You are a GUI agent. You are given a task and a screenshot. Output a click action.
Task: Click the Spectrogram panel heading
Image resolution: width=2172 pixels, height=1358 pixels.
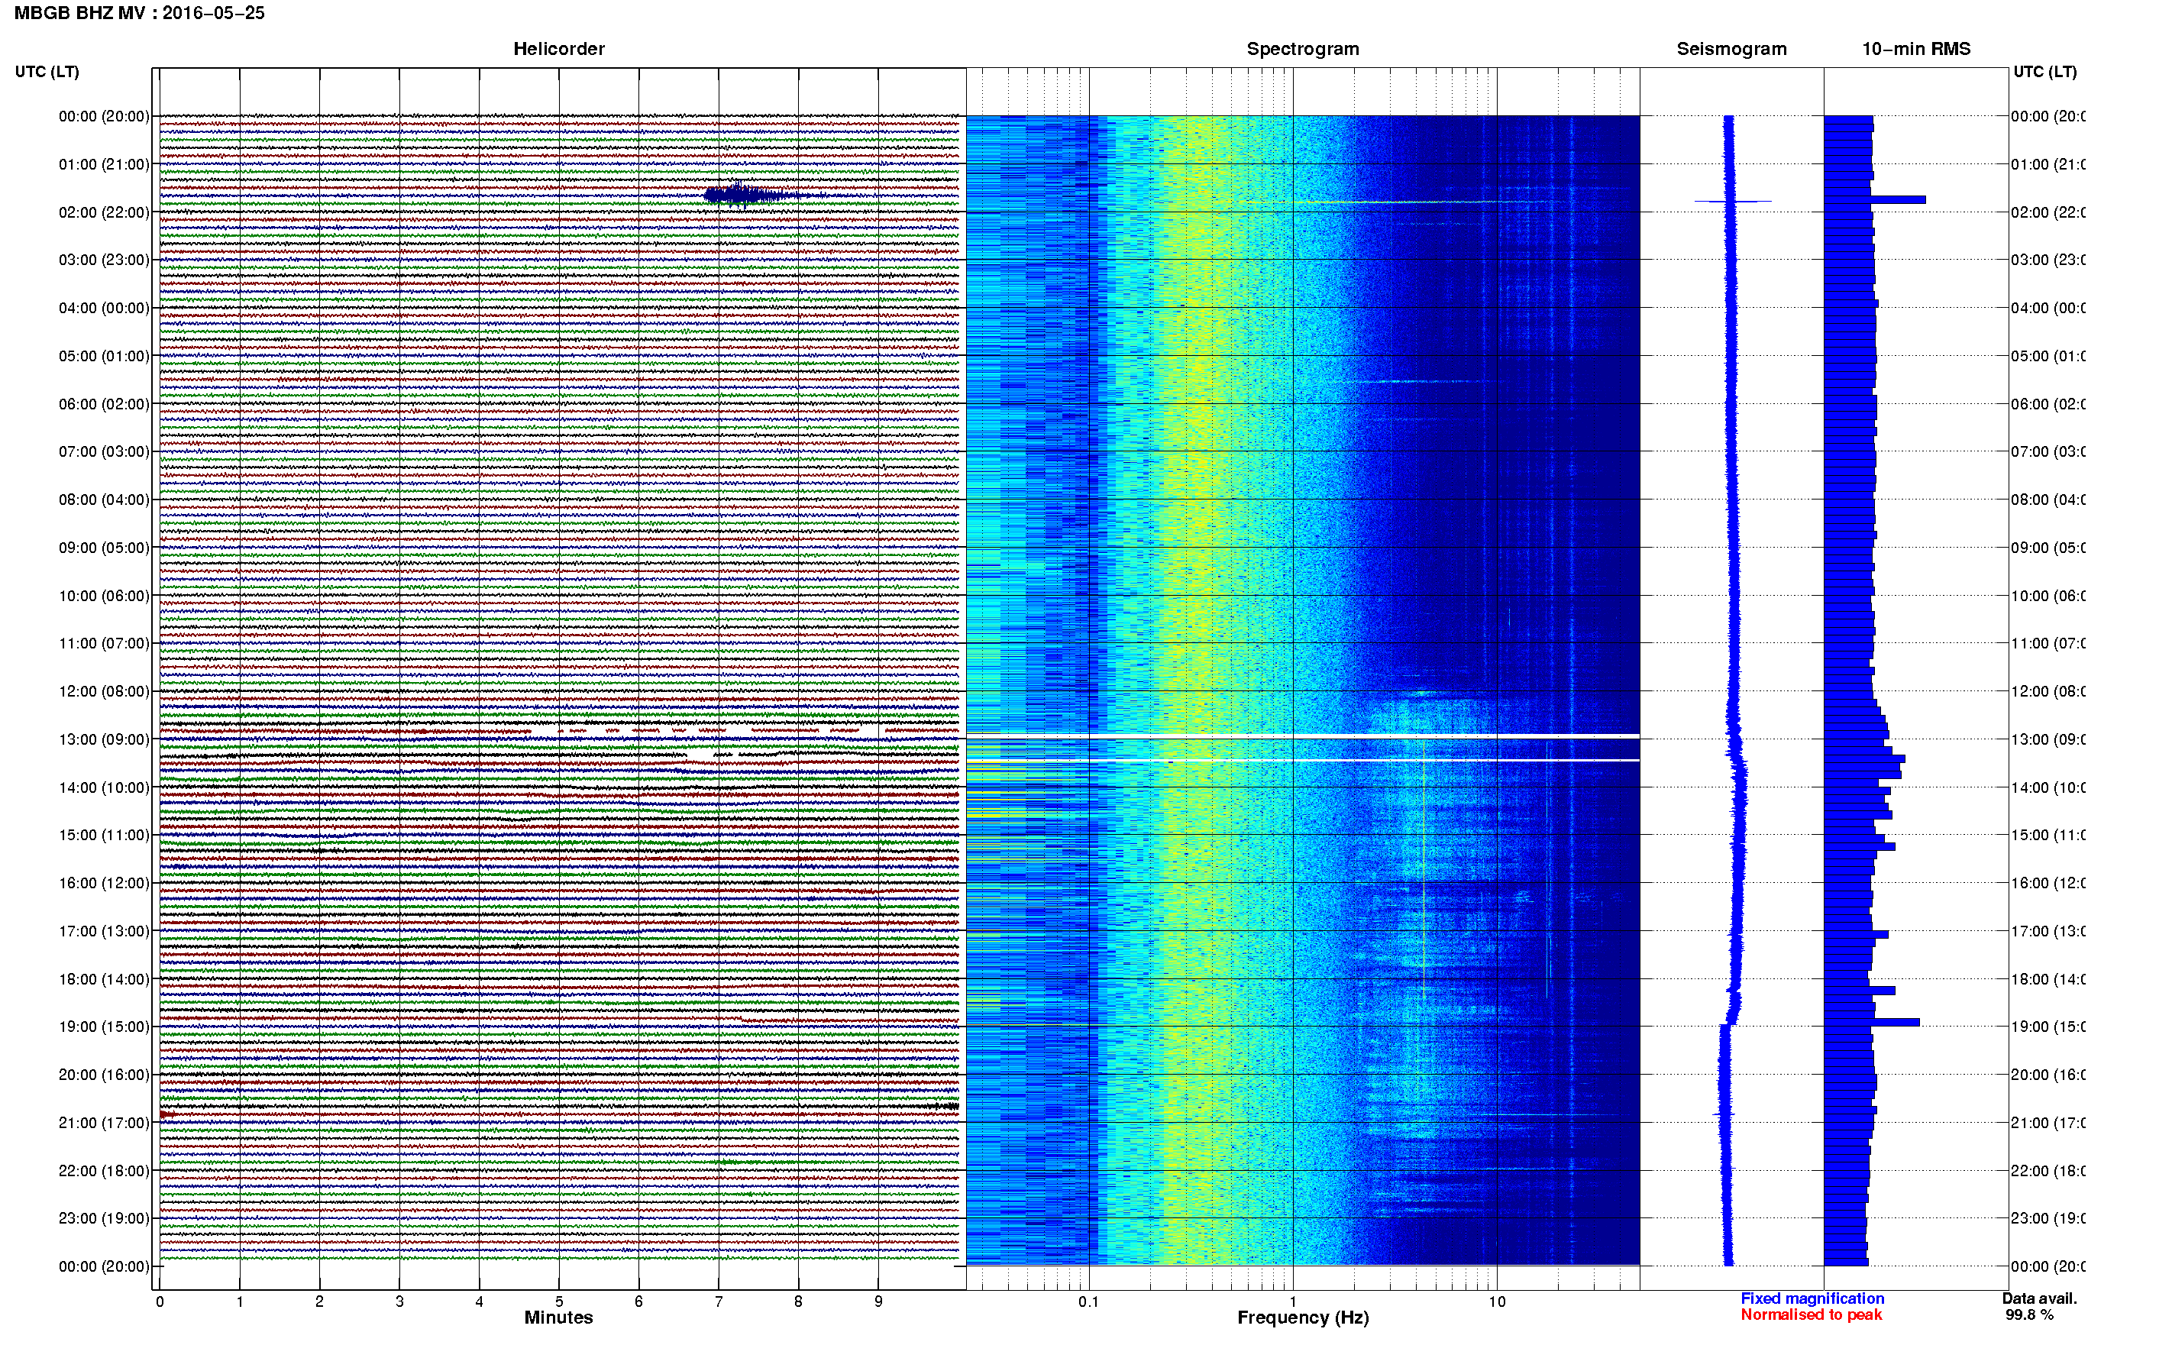click(1302, 49)
